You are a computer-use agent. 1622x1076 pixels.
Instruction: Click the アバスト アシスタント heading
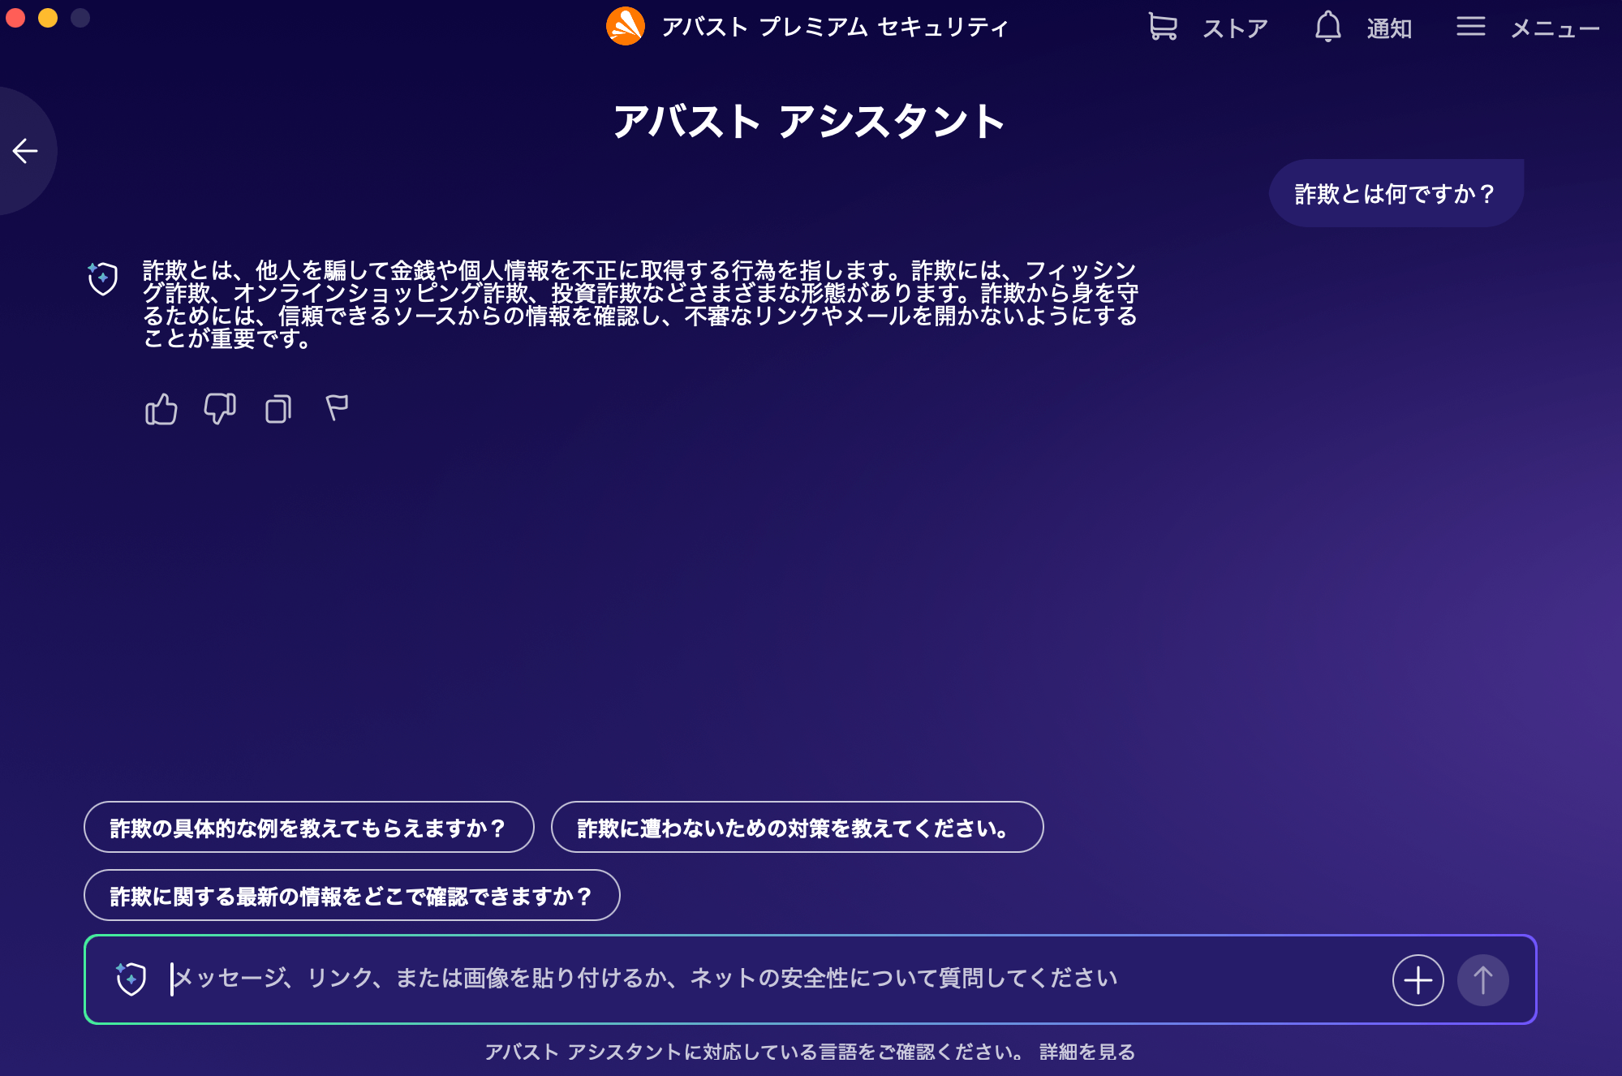809,122
